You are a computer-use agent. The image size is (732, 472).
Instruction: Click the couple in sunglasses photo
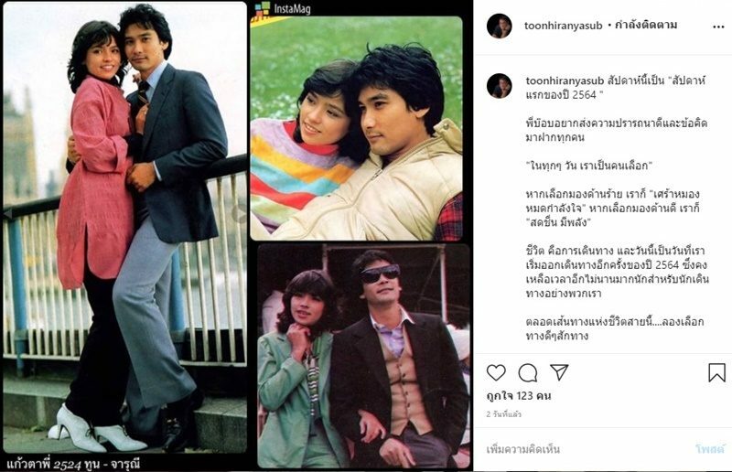(363, 356)
